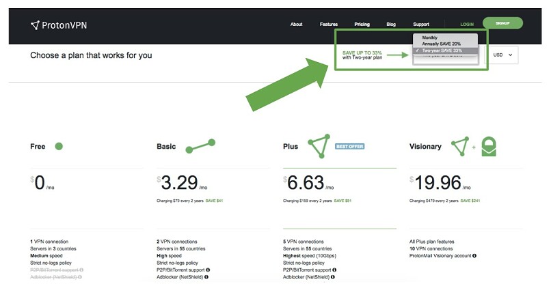Click the SAVE $41 text
Viewport: 551px width, 305px height.
click(214, 201)
